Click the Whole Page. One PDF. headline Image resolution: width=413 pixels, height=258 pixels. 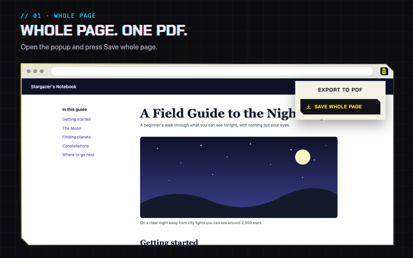tap(104, 30)
